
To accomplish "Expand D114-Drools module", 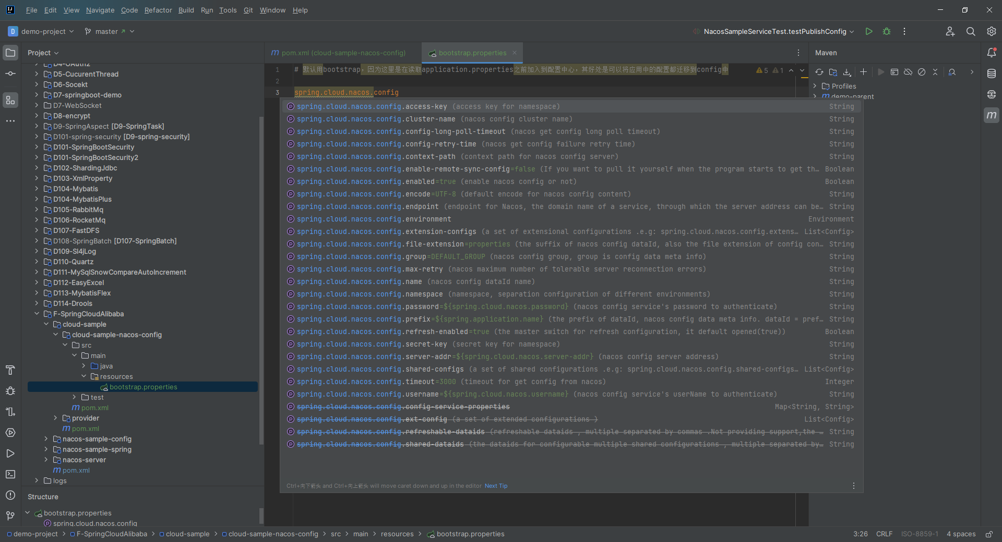I will tap(37, 303).
